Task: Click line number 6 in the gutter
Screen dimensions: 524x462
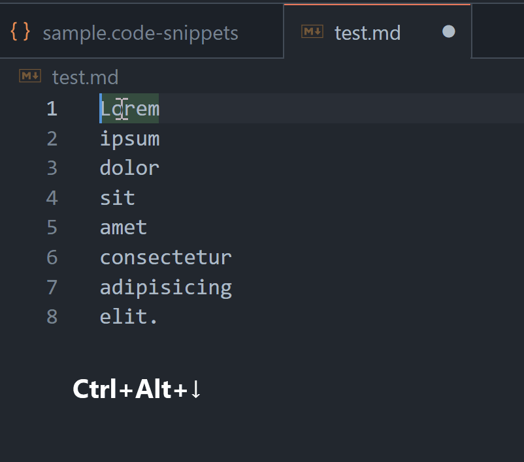Action: tap(52, 258)
